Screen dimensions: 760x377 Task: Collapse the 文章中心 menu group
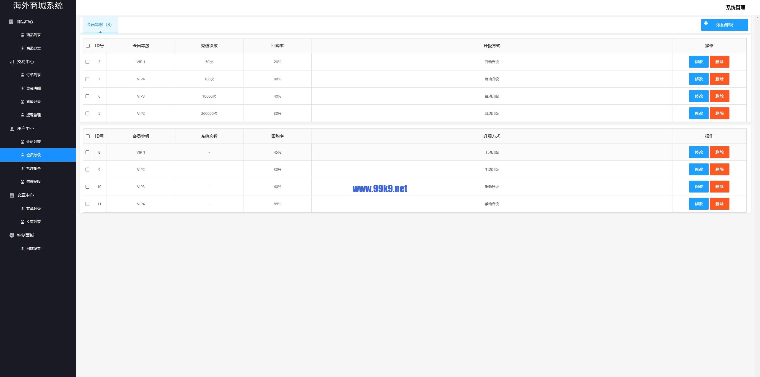pyautogui.click(x=38, y=195)
